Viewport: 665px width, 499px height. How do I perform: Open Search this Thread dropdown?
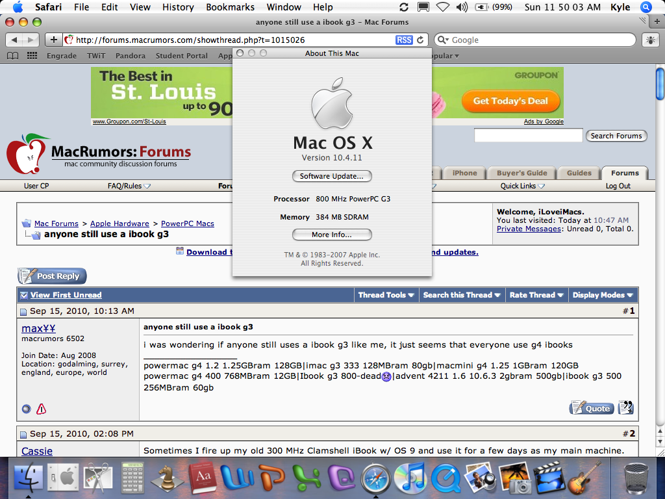click(x=462, y=295)
